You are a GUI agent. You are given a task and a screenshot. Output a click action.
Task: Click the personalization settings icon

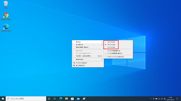click(74, 66)
